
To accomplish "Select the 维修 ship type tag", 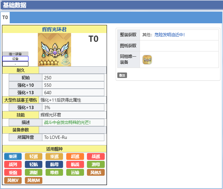I will point(54,172).
